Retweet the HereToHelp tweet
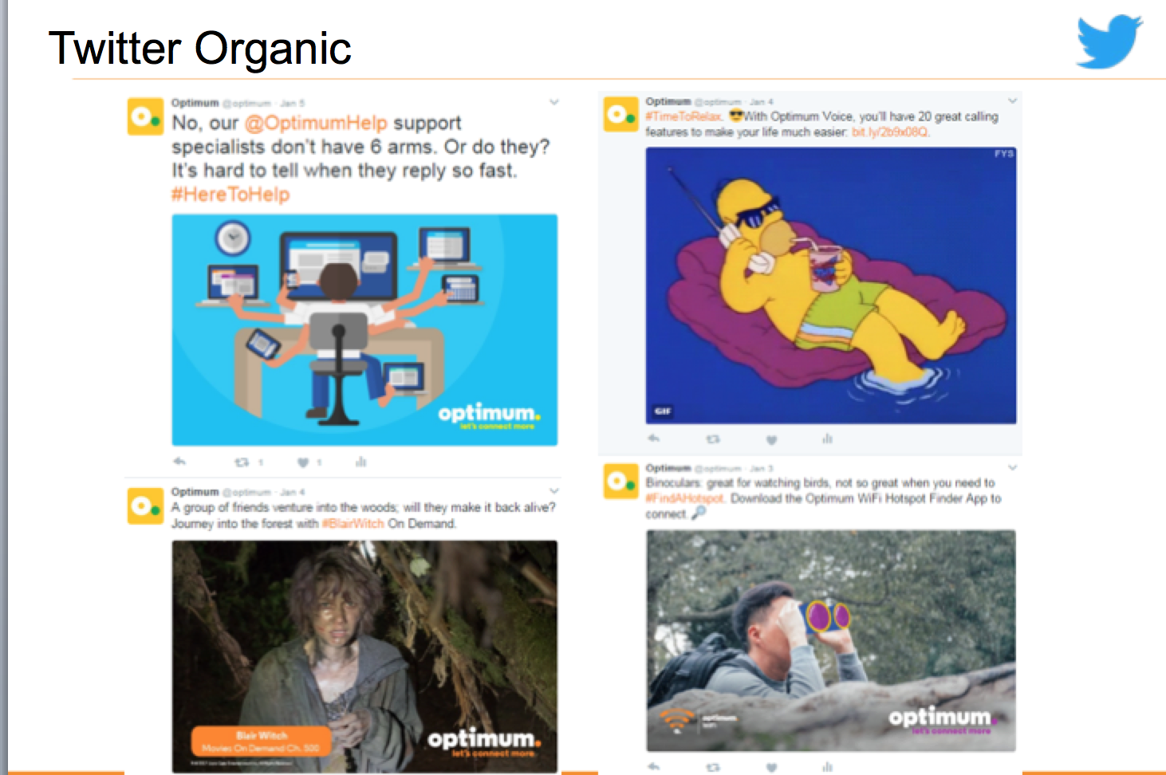The width and height of the screenshot is (1166, 775). click(242, 462)
